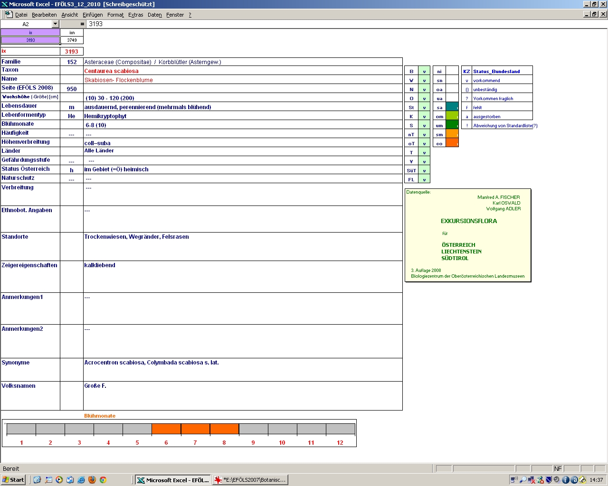Click the gray month 1 bar segment
Screen dimensions: 608x486
21,429
